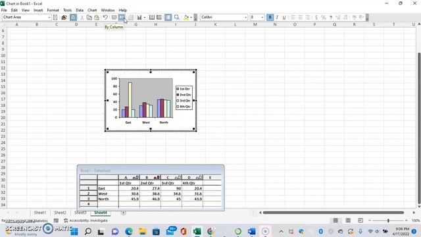Open the Format menu
This screenshot has height=237, width=421.
tap(53, 11)
